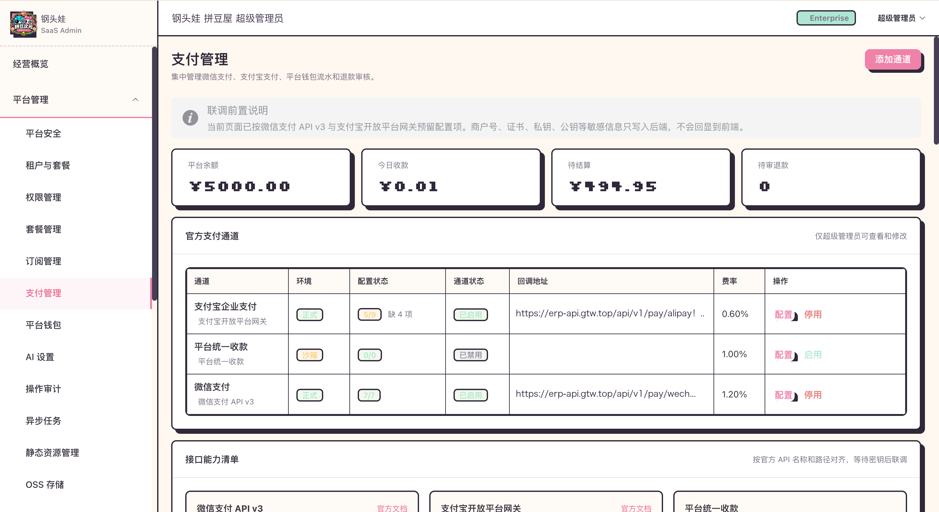Click 启用 for 平台统一收款
The height and width of the screenshot is (512, 939).
tap(813, 355)
